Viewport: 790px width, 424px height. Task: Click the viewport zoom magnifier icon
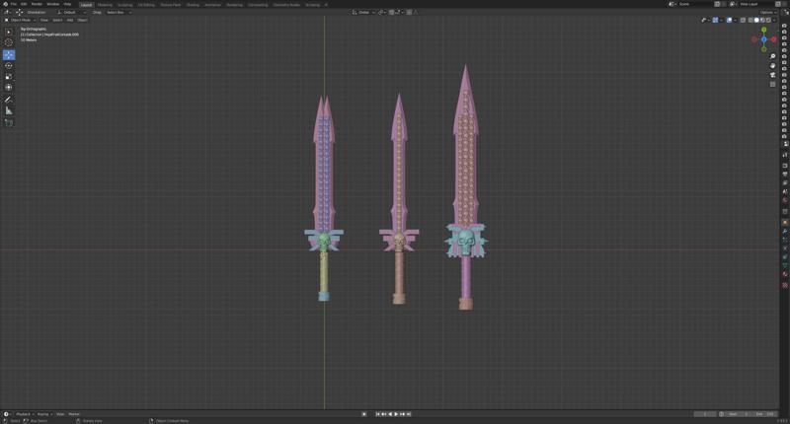point(773,56)
